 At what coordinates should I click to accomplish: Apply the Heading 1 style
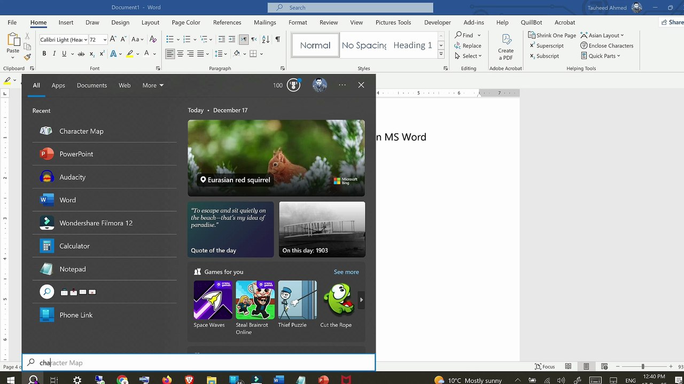click(x=413, y=45)
